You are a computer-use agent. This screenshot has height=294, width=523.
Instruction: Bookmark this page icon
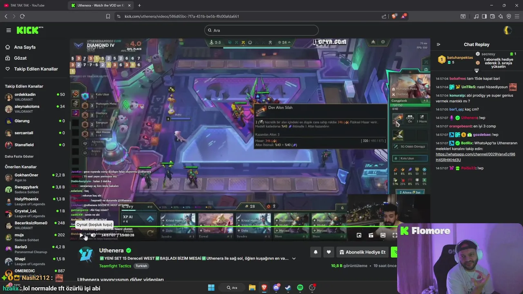click(x=108, y=16)
